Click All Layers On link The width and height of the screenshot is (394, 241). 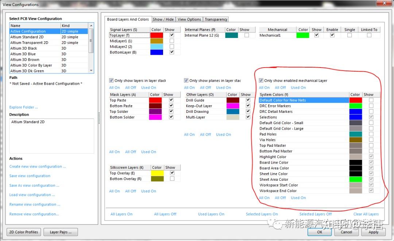(121, 214)
